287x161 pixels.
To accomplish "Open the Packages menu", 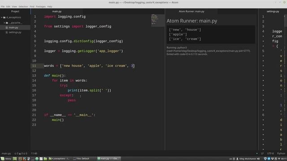I will click(x=41, y=6).
